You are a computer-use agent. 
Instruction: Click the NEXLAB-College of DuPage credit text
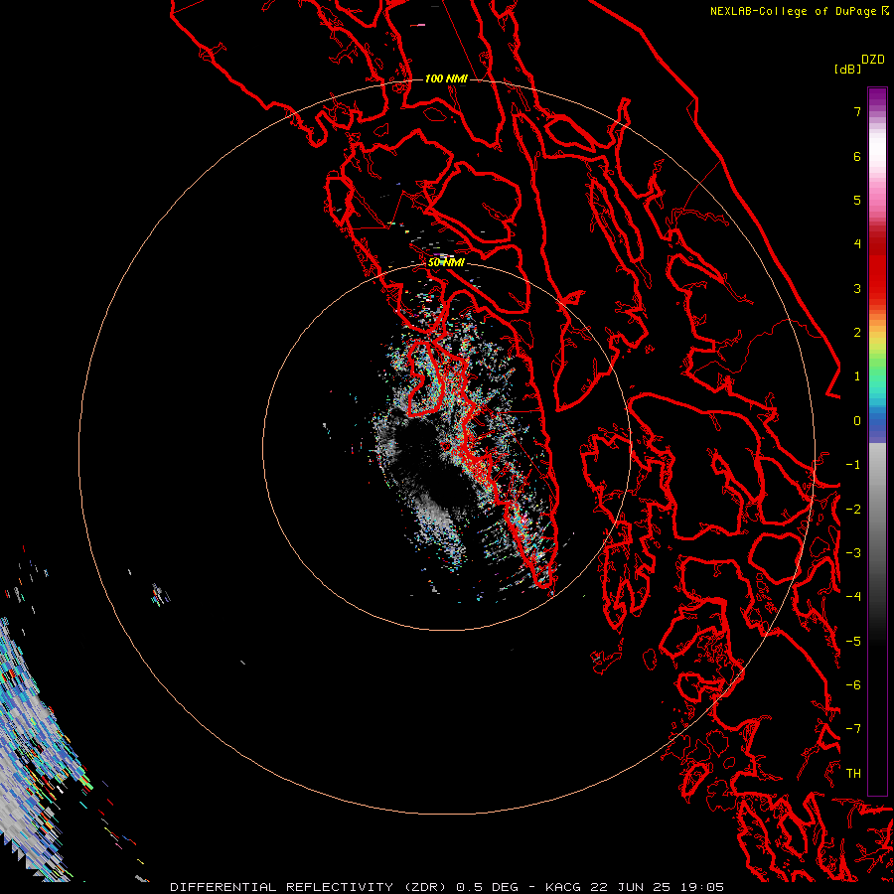click(x=799, y=11)
